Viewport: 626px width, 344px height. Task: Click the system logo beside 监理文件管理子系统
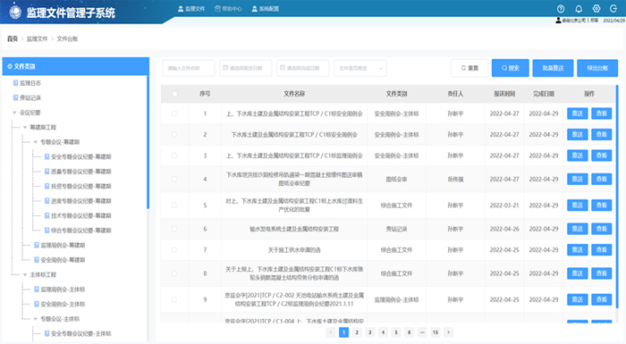click(15, 12)
